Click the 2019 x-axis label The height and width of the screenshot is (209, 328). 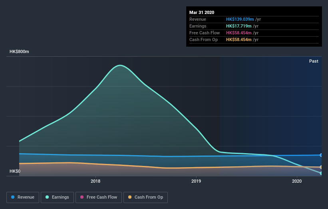196,181
